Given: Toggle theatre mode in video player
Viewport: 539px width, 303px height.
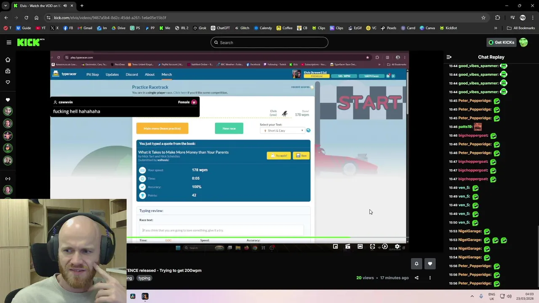Looking at the screenshot, I should [360, 247].
